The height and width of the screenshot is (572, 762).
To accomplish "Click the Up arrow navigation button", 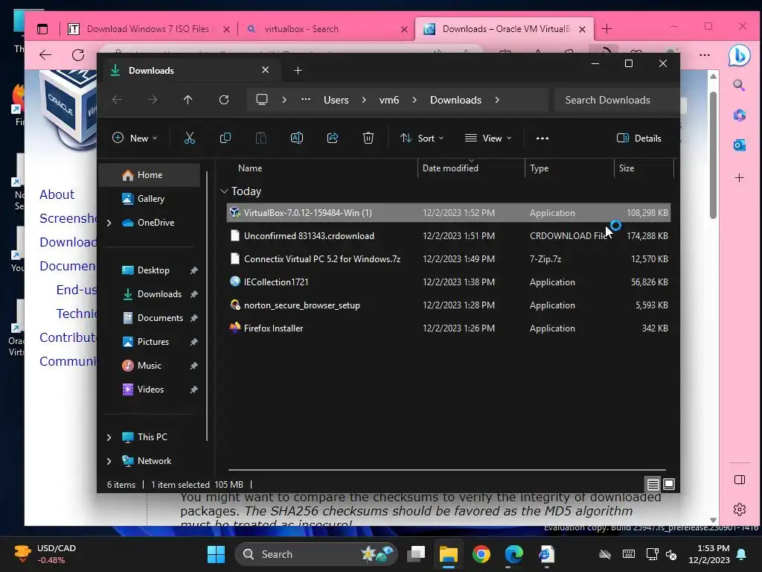I will point(188,100).
